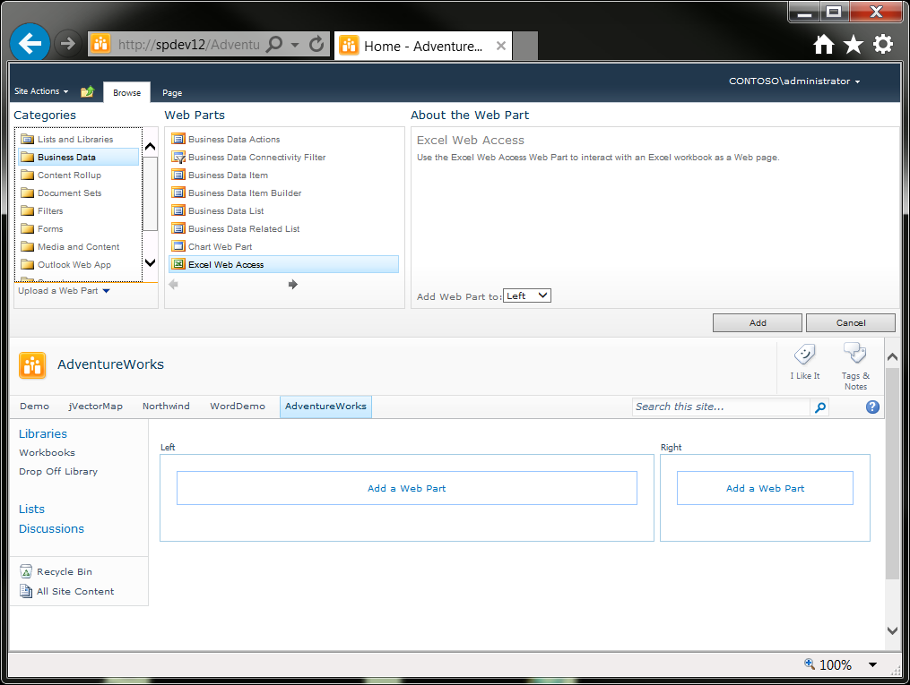Screen dimensions: 910x685
Task: Click the zoom magnifier icon in status bar
Action: click(809, 664)
